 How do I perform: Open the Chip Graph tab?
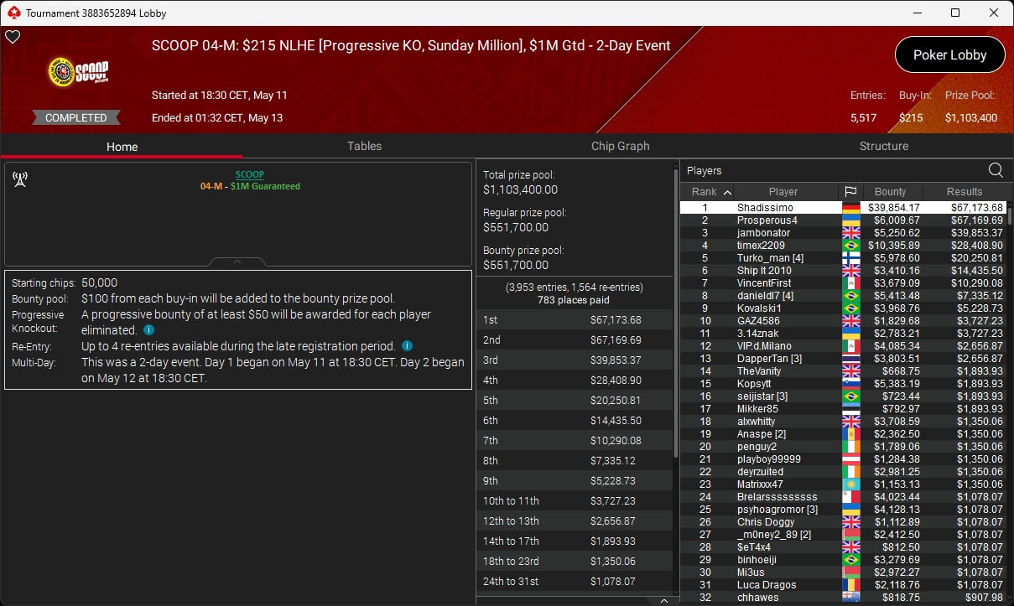tap(621, 146)
